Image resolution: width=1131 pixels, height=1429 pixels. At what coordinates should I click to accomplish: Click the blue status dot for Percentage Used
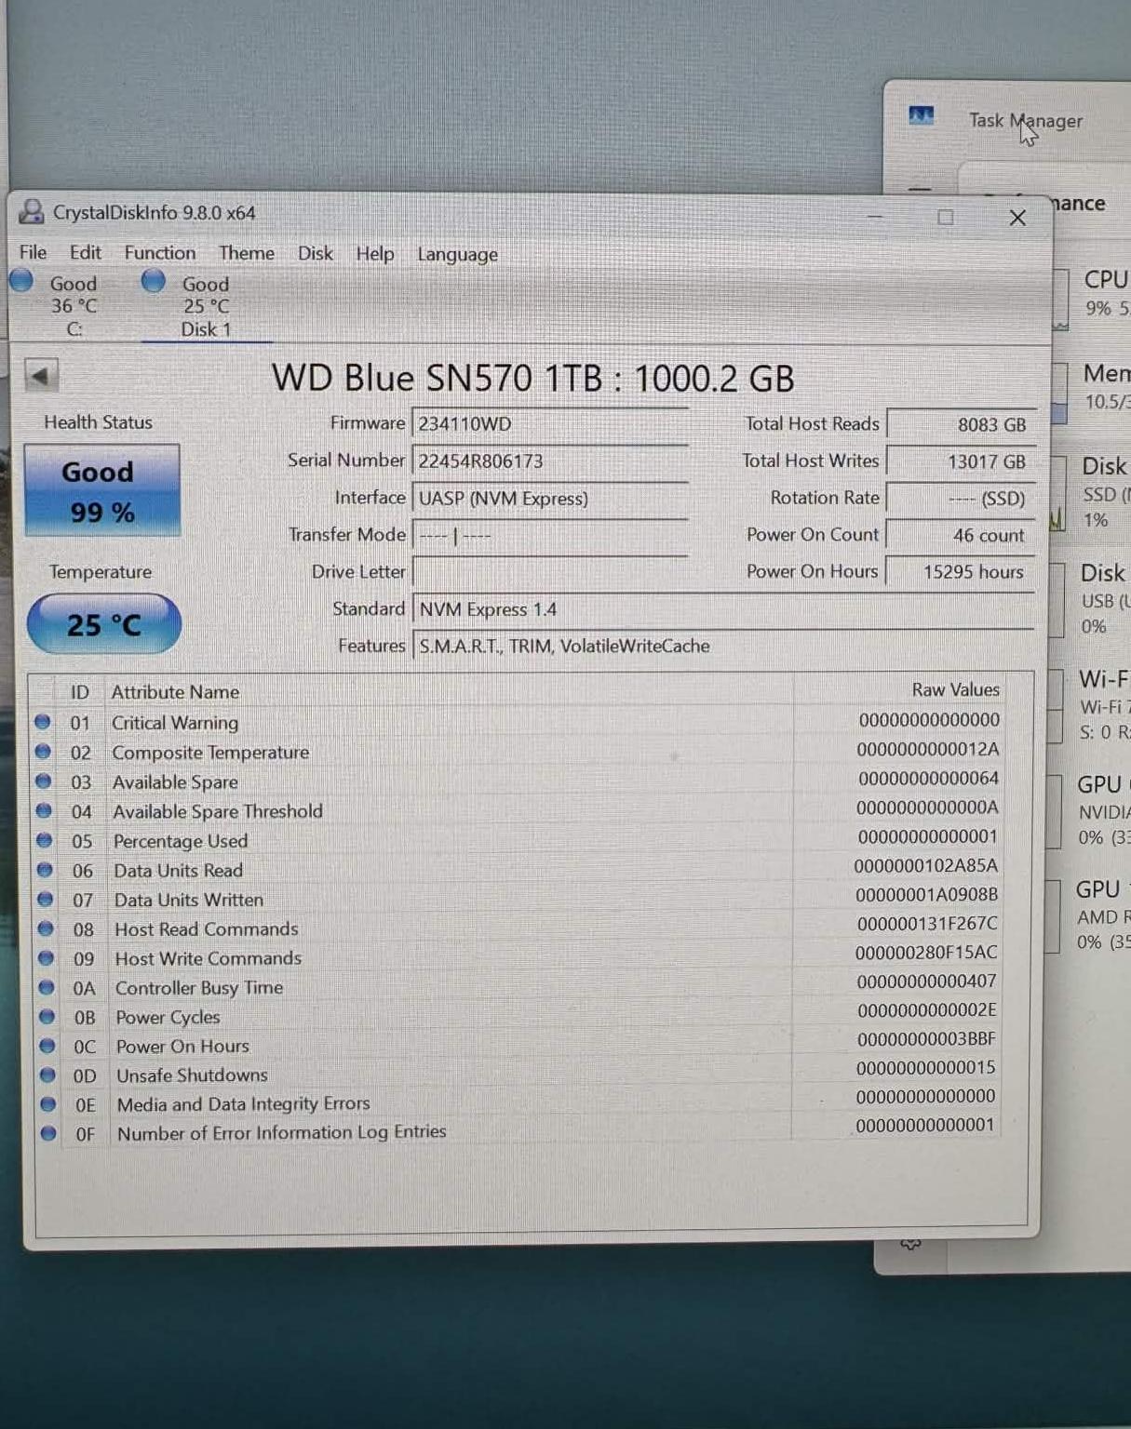(44, 839)
